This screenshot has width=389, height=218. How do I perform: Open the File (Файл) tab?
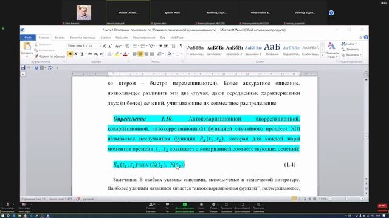point(28,38)
